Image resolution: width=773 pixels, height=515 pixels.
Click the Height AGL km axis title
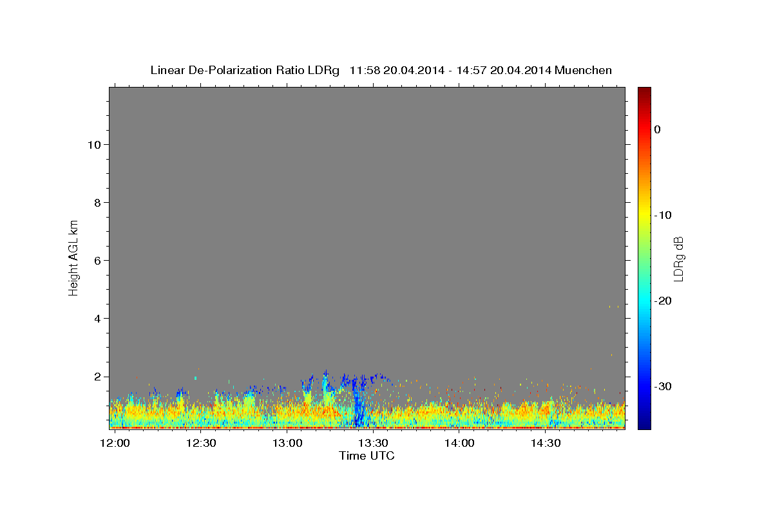pyautogui.click(x=73, y=257)
